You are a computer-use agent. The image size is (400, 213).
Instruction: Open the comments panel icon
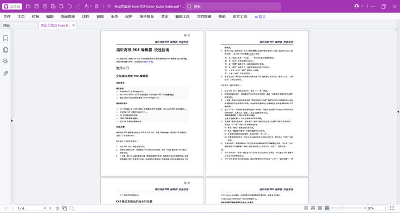pyautogui.click(x=6, y=61)
